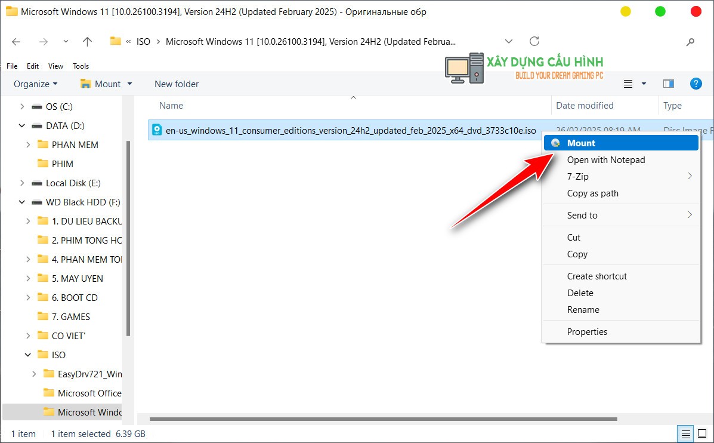Select OS (C:) in the tree

(x=59, y=107)
